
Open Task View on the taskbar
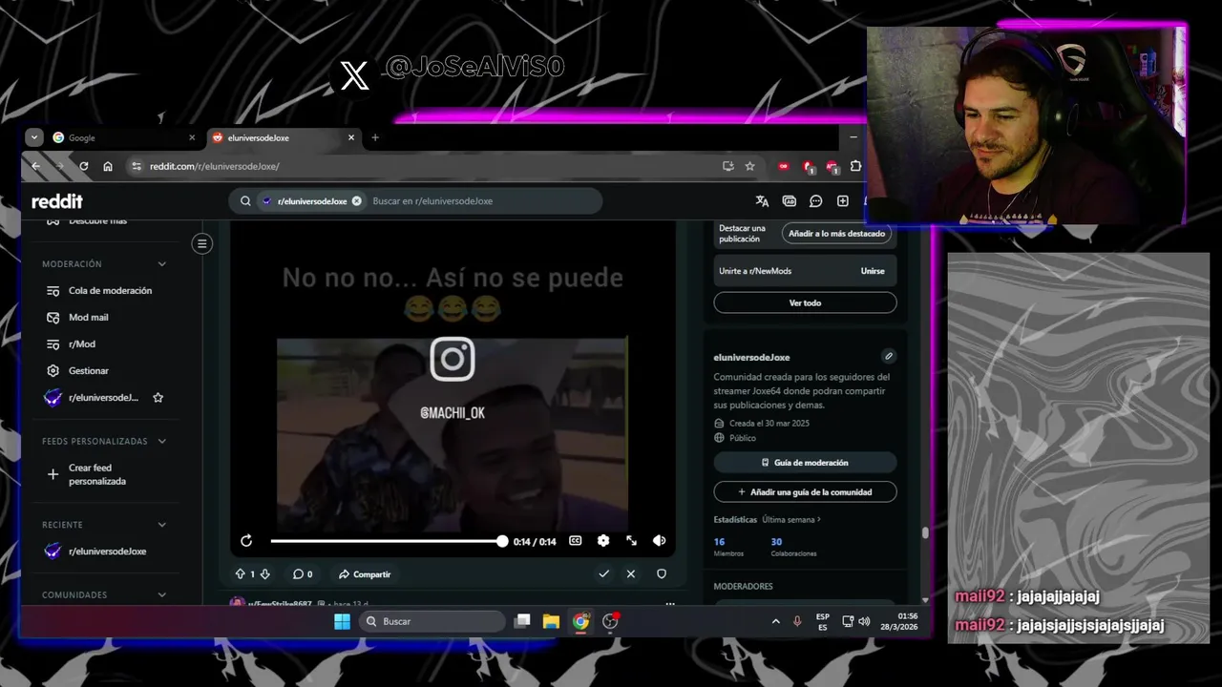(x=522, y=621)
